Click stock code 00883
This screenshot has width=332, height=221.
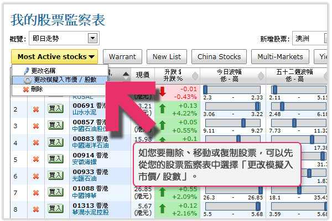point(83,139)
